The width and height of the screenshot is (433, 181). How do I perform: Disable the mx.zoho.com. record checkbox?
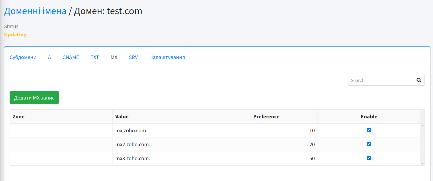tap(369, 130)
